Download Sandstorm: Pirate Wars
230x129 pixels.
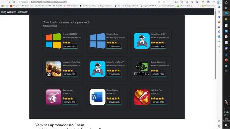[x=70, y=74]
